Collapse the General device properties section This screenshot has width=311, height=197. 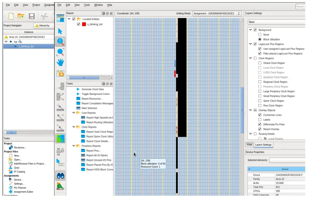click(x=250, y=169)
